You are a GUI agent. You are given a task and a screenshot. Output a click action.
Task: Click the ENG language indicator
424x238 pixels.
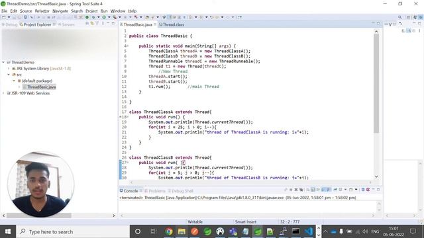[x=375, y=231]
